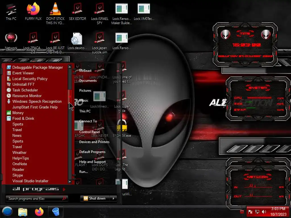
Task: Open Lock.japan suicide sim icon
Action: click(100, 43)
